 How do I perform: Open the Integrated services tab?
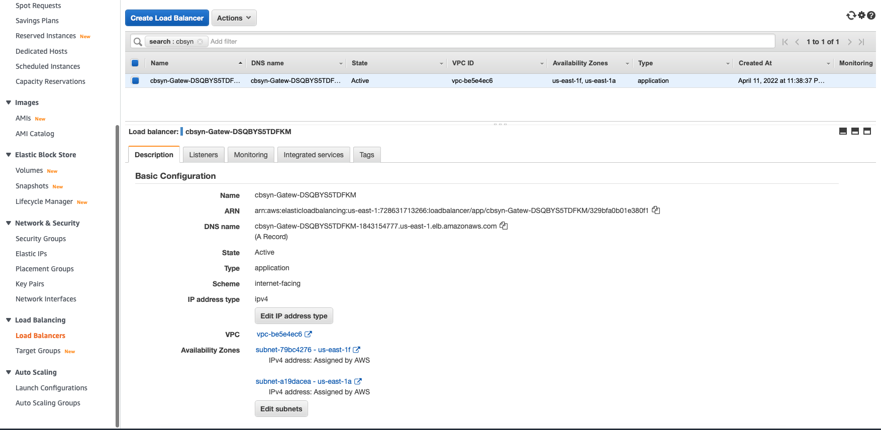(314, 155)
